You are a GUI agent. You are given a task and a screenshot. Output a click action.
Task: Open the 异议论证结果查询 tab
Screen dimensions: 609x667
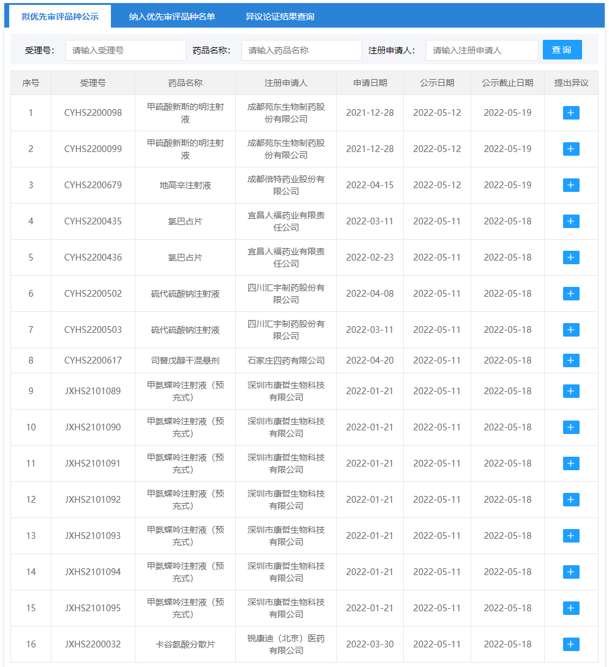(x=280, y=17)
